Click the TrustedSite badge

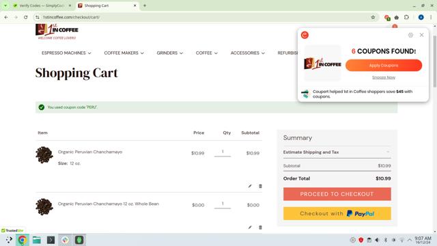pos(12,231)
